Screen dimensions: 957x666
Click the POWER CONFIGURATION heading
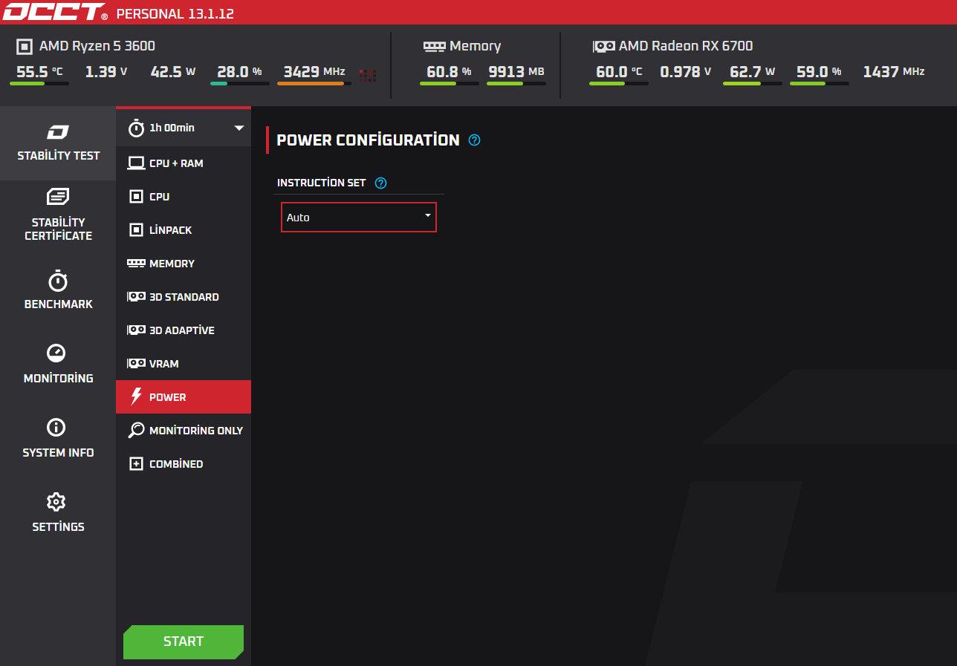[368, 140]
